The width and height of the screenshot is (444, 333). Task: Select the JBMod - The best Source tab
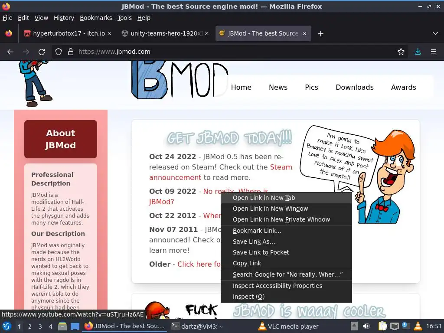tap(263, 33)
